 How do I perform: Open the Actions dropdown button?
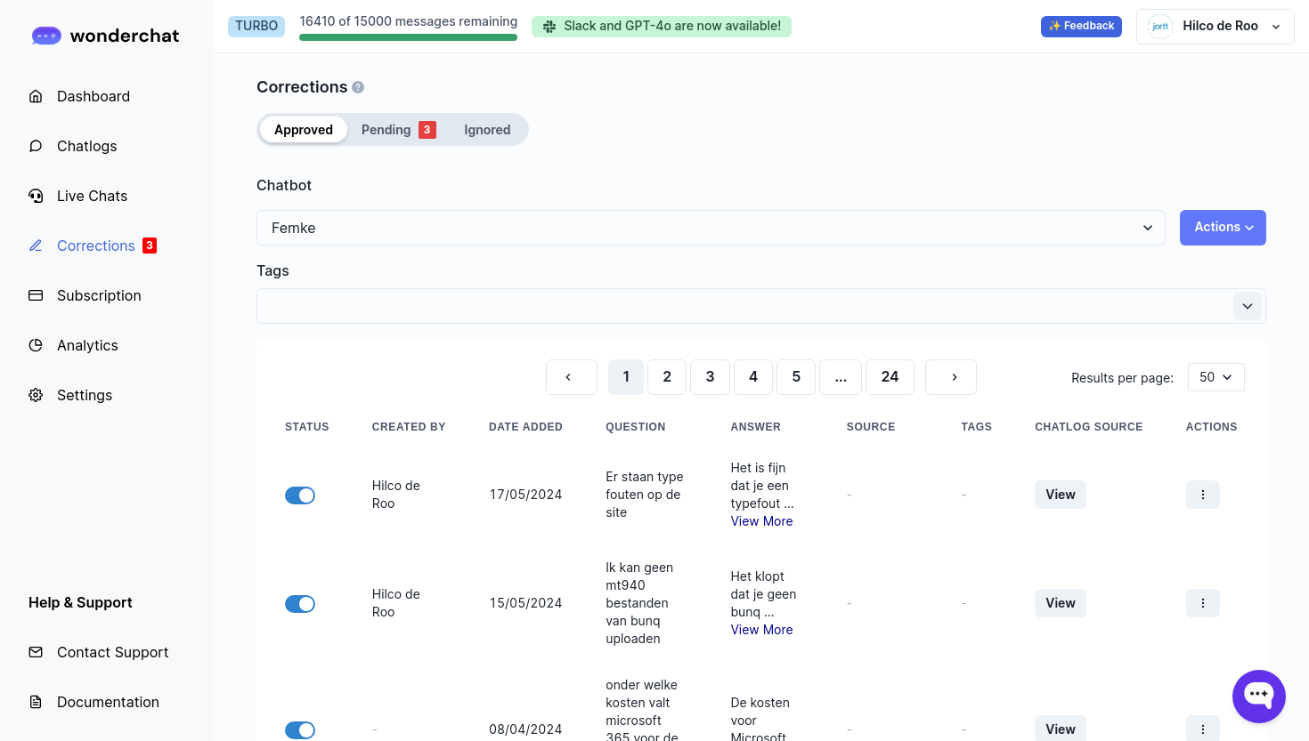click(x=1222, y=228)
